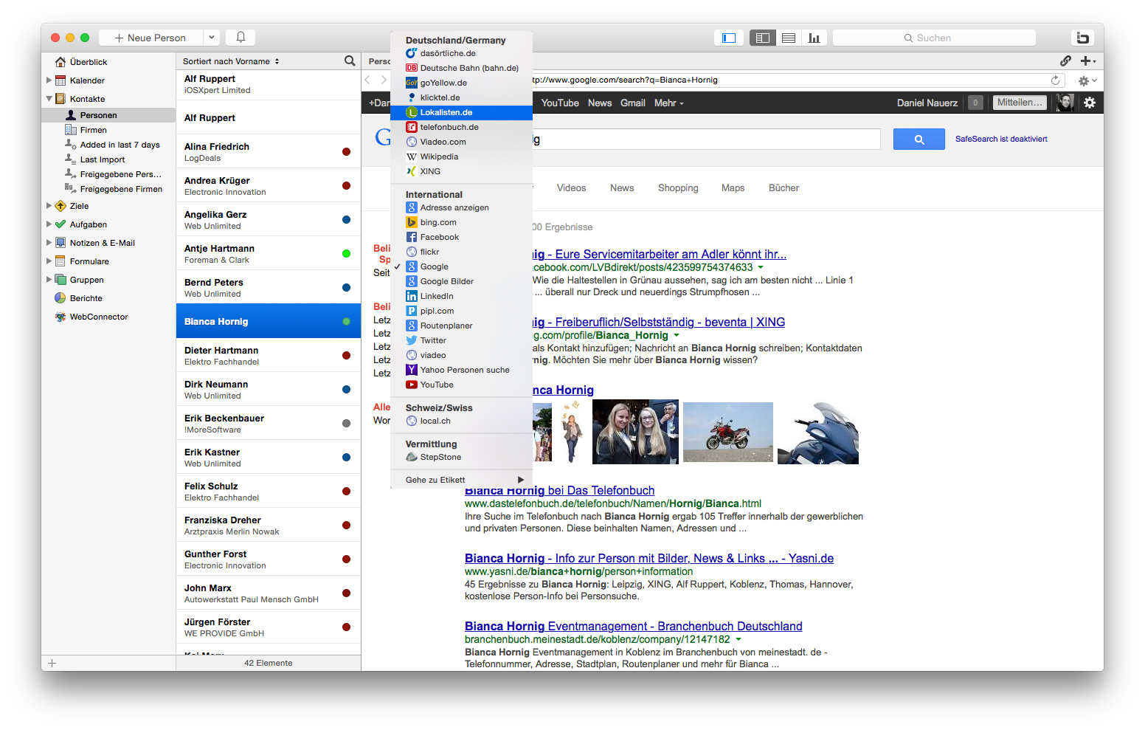Change sorting via Sortiert nach Vorname

(x=231, y=61)
